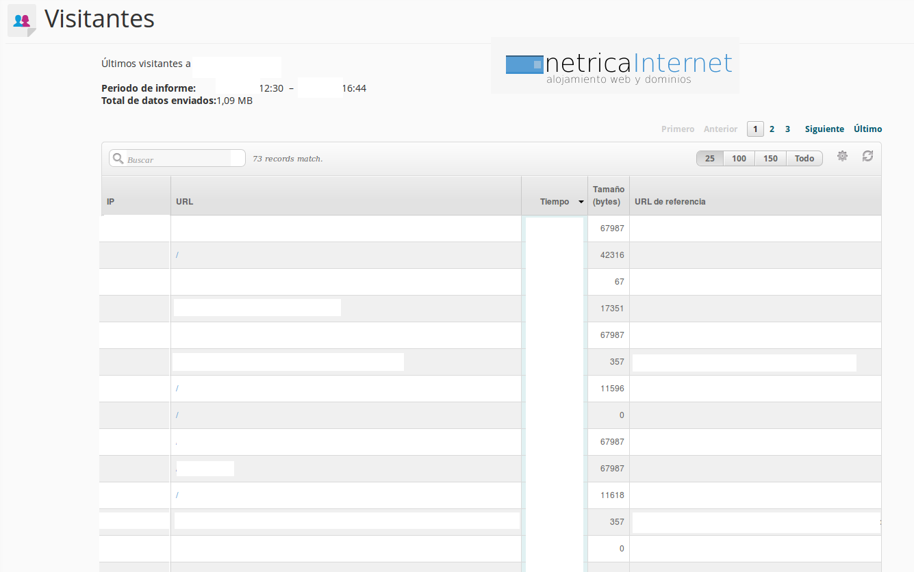
Task: Show 25 records per page
Action: pos(710,159)
